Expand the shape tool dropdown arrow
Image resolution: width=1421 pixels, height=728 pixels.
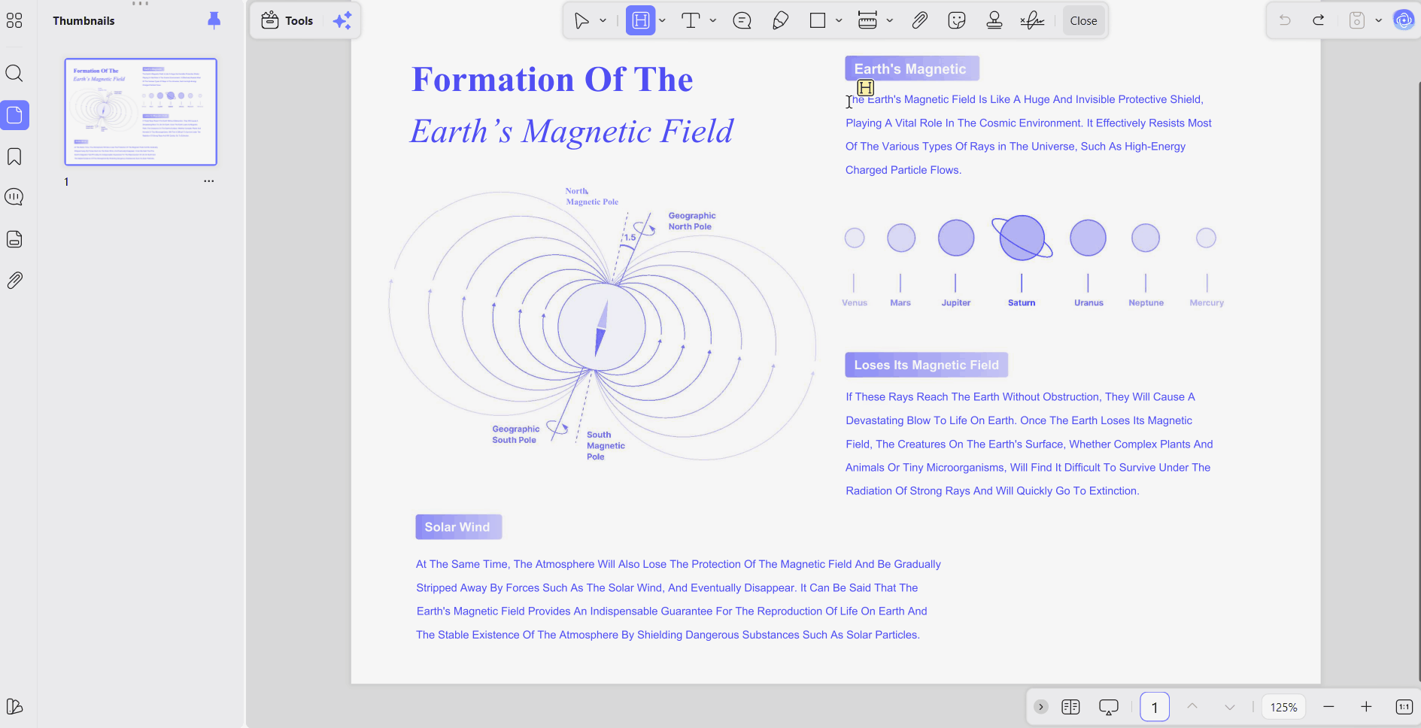click(x=839, y=21)
